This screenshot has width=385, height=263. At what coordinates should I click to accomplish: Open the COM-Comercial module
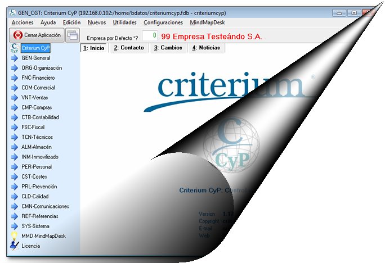38,88
